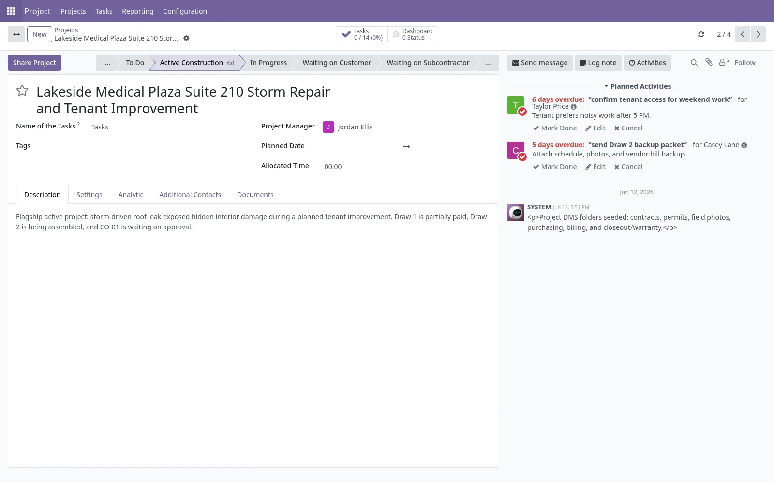The image size is (774, 483).
Task: Go to the next project record
Action: [758, 34]
